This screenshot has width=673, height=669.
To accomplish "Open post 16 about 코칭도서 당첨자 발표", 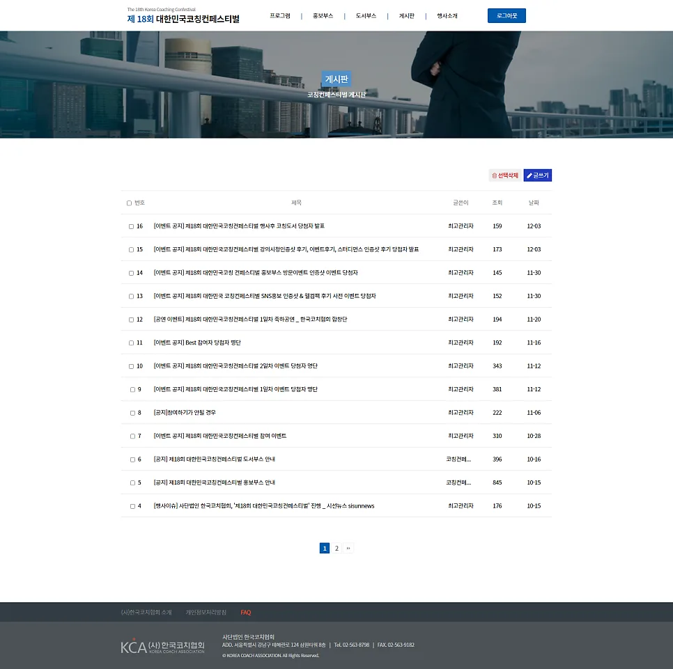I will pyautogui.click(x=239, y=226).
